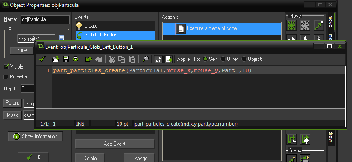Click the Add Event button

click(x=115, y=144)
